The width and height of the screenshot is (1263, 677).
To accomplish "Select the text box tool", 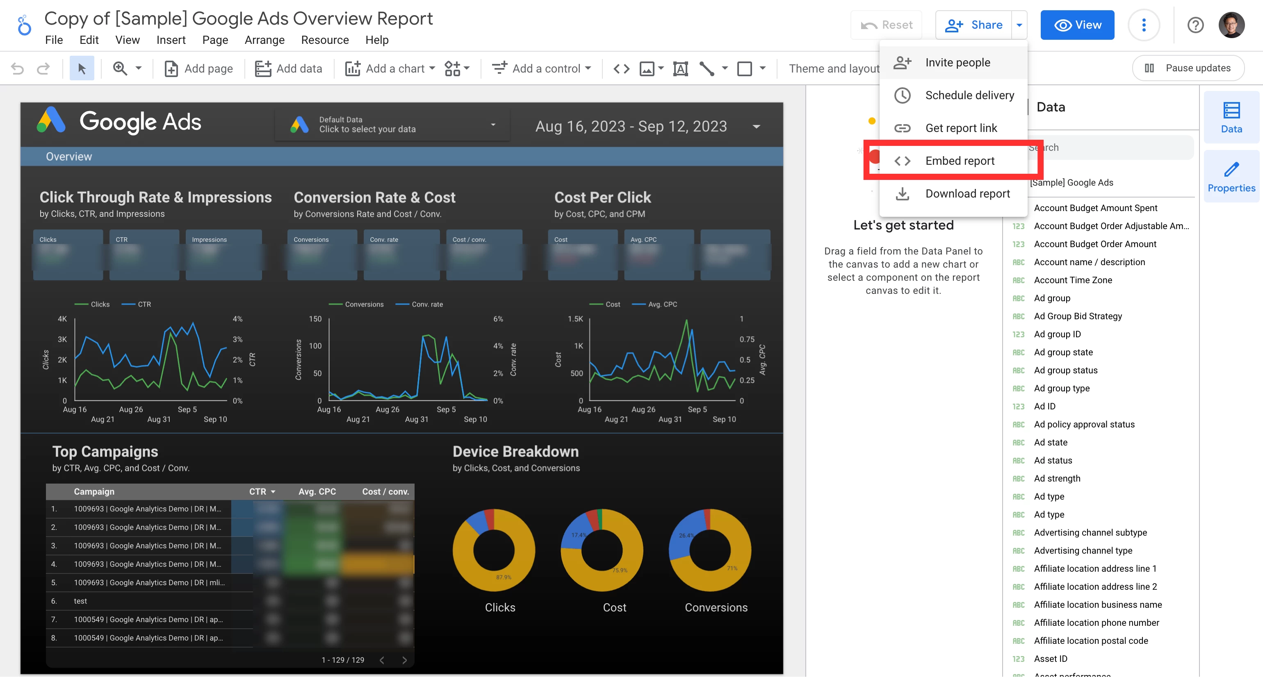I will (x=681, y=68).
